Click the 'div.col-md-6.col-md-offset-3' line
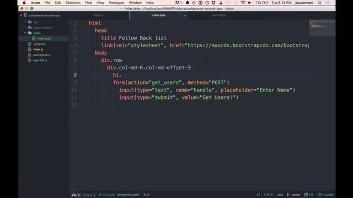Image resolution: width=353 pixels, height=198 pixels. pyautogui.click(x=148, y=68)
